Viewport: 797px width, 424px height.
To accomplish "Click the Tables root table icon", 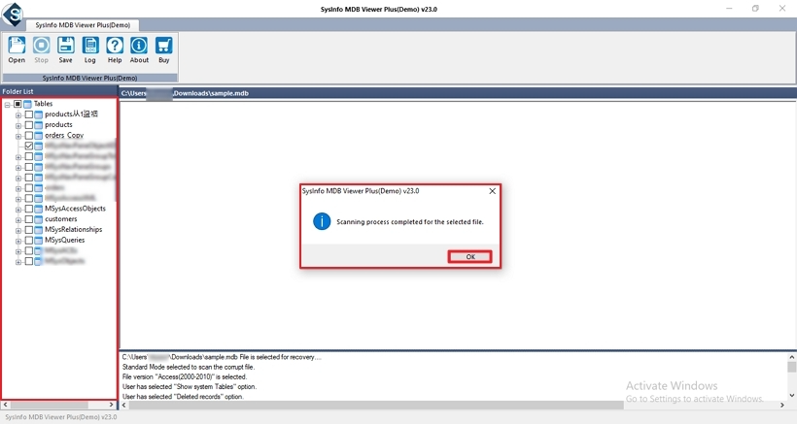I will point(28,104).
